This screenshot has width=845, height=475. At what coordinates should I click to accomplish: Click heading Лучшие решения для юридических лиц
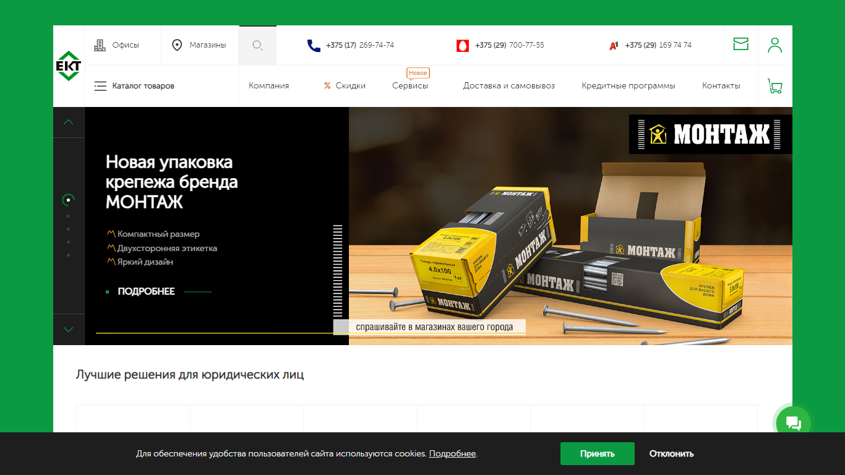[x=190, y=375]
